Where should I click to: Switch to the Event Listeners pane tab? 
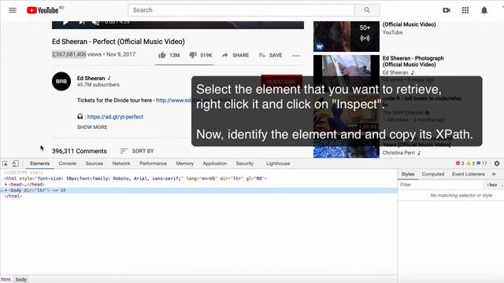click(x=469, y=175)
